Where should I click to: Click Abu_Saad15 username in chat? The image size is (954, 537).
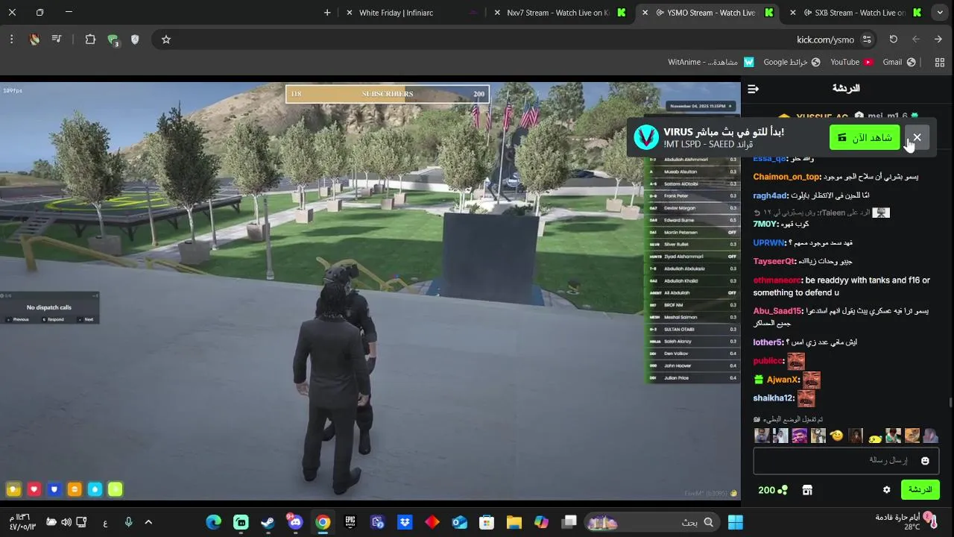pyautogui.click(x=777, y=311)
